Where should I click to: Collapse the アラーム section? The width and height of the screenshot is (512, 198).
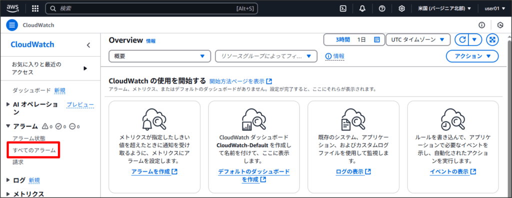point(8,126)
